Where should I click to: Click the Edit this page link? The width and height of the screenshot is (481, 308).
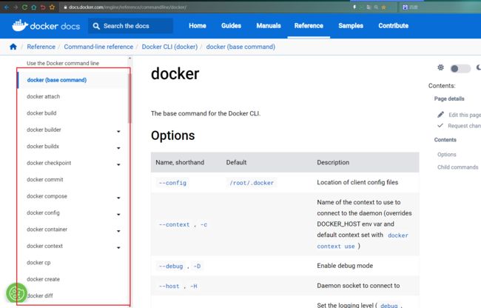[465, 115]
